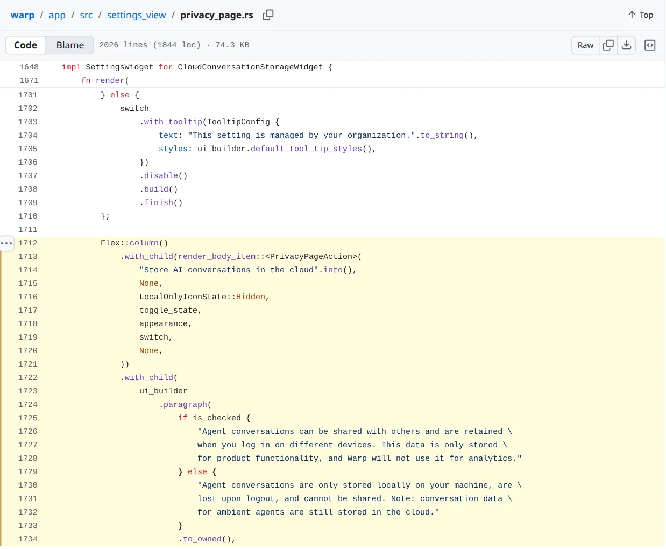Jump to Top of the file

[x=640, y=15]
